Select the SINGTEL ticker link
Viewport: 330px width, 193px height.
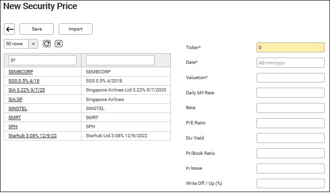pos(18,109)
